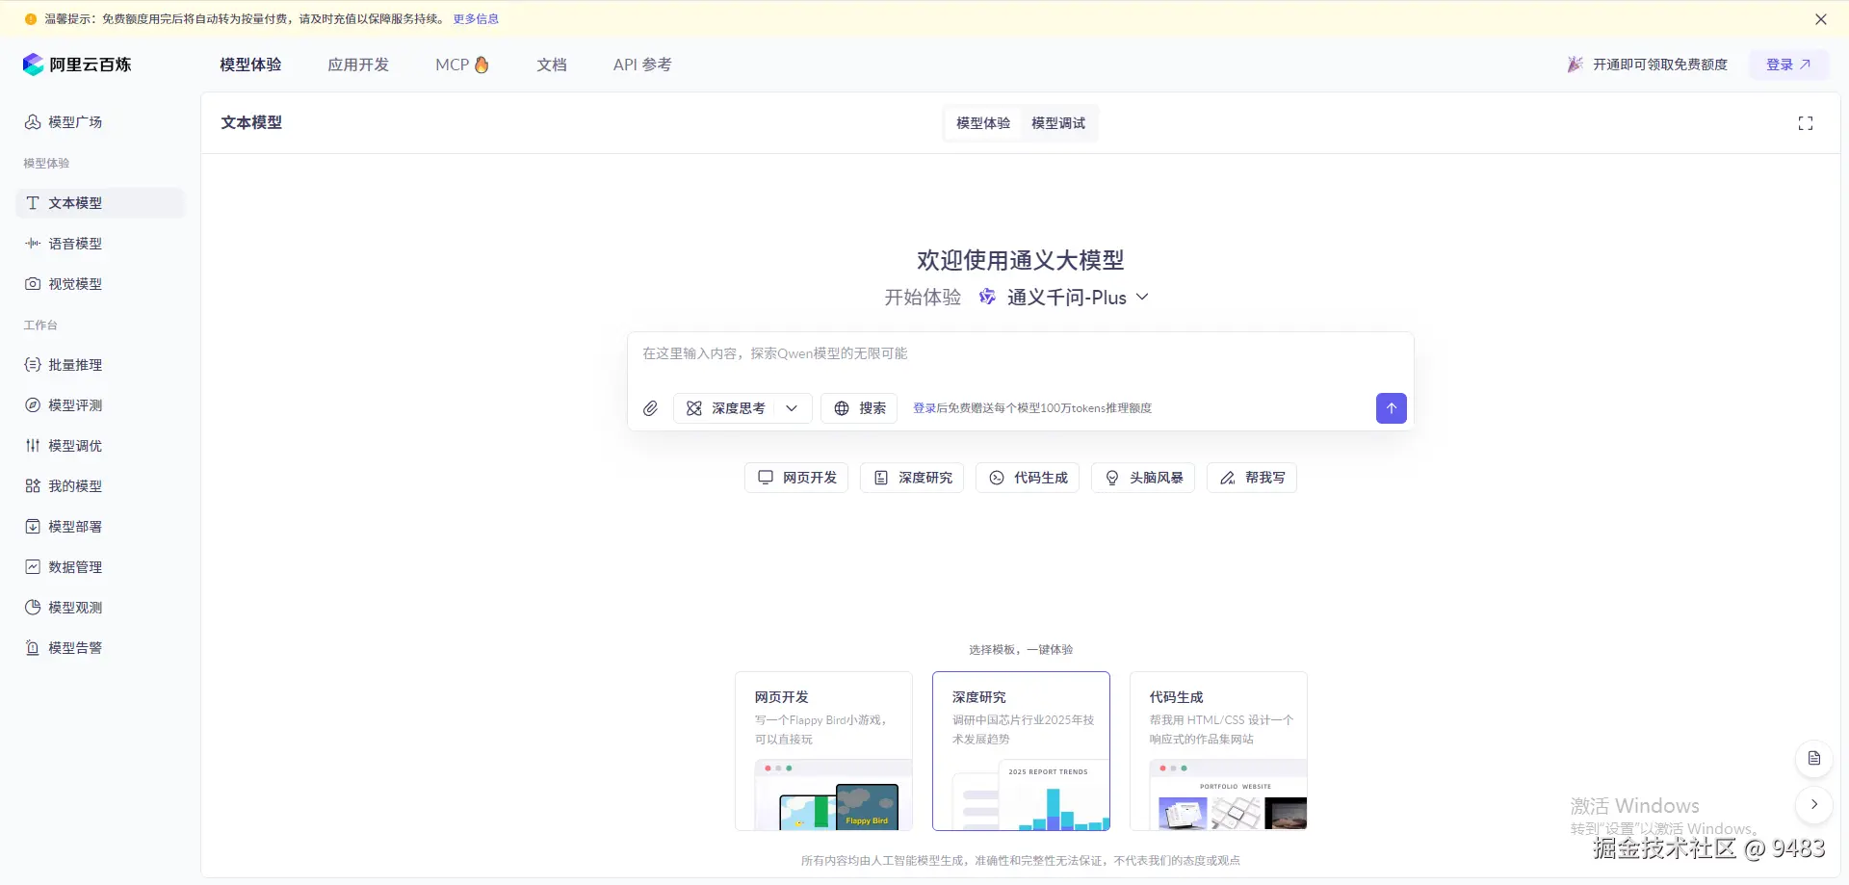Open the API 参考 top navigation tab
Screen dimensions: 1849x885
tap(642, 65)
